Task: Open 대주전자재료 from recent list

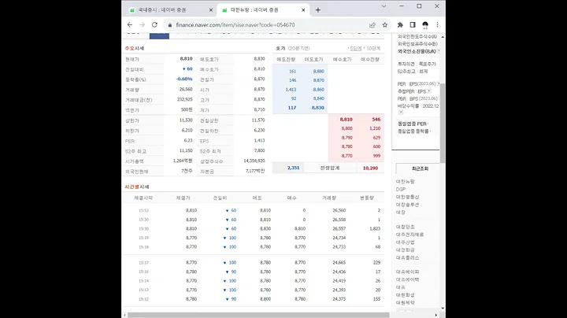Action: point(409,235)
